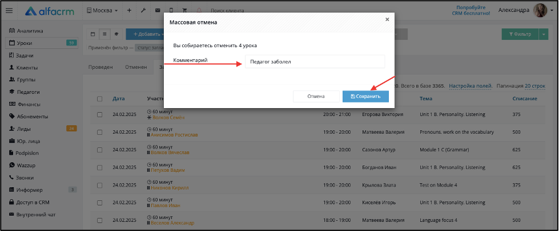Switch to the Проведен tab
The width and height of the screenshot is (559, 231).
100,67
